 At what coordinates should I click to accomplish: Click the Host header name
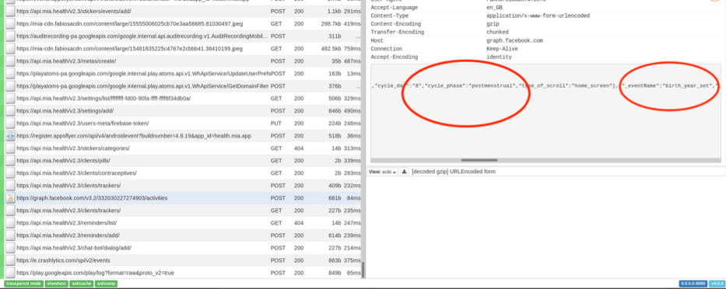(x=377, y=40)
